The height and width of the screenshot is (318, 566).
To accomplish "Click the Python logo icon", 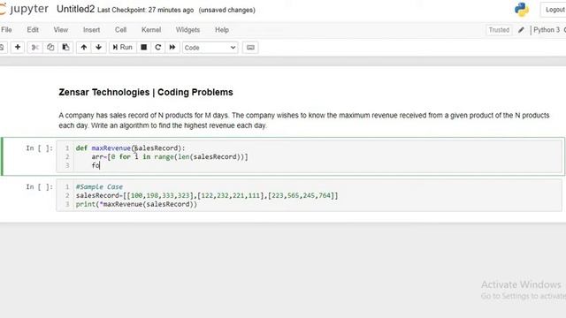I will click(x=522, y=10).
